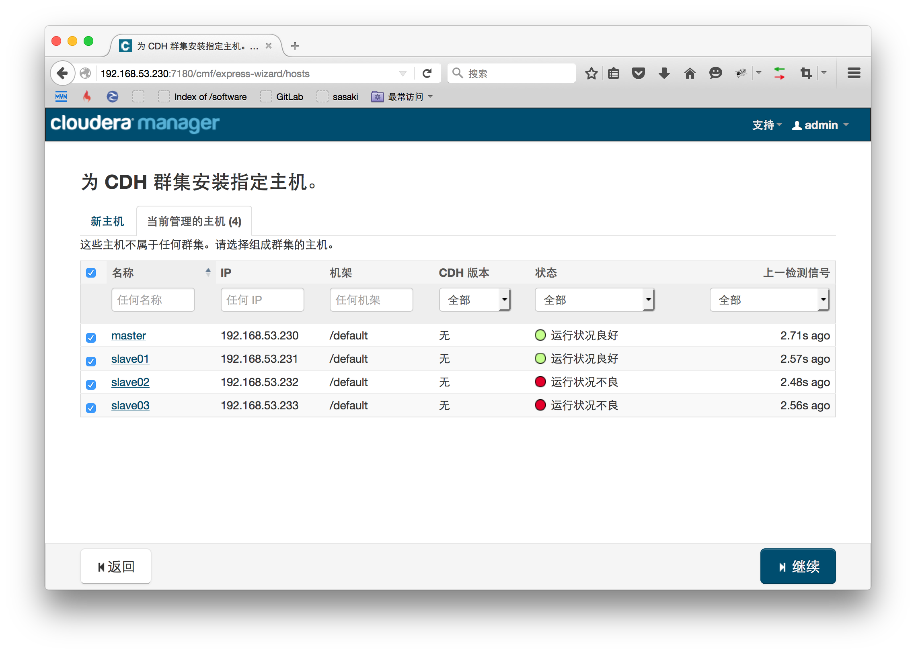Open the admin user menu
The height and width of the screenshot is (654, 916).
coord(820,125)
